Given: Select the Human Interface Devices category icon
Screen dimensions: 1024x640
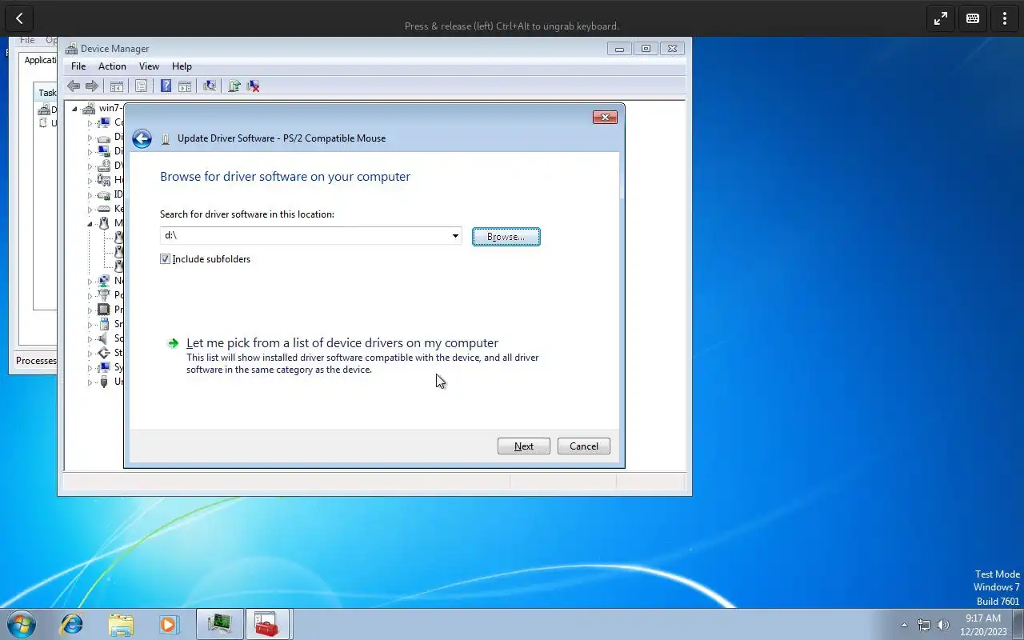Looking at the screenshot, I should [103, 180].
